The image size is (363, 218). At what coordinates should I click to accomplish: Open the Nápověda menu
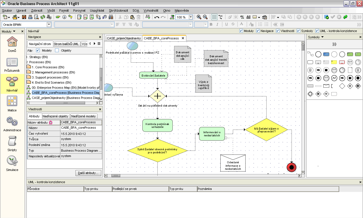(x=181, y=10)
